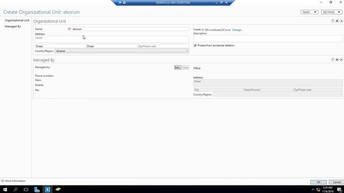Image resolution: width=344 pixels, height=193 pixels.
Task: Close the remote session from the connection bar
Action: pyautogui.click(x=226, y=3)
